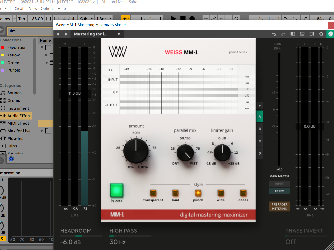Toggle the Ableton metronome button
This screenshot has height=250, width=334.
pyautogui.click(x=84, y=19)
